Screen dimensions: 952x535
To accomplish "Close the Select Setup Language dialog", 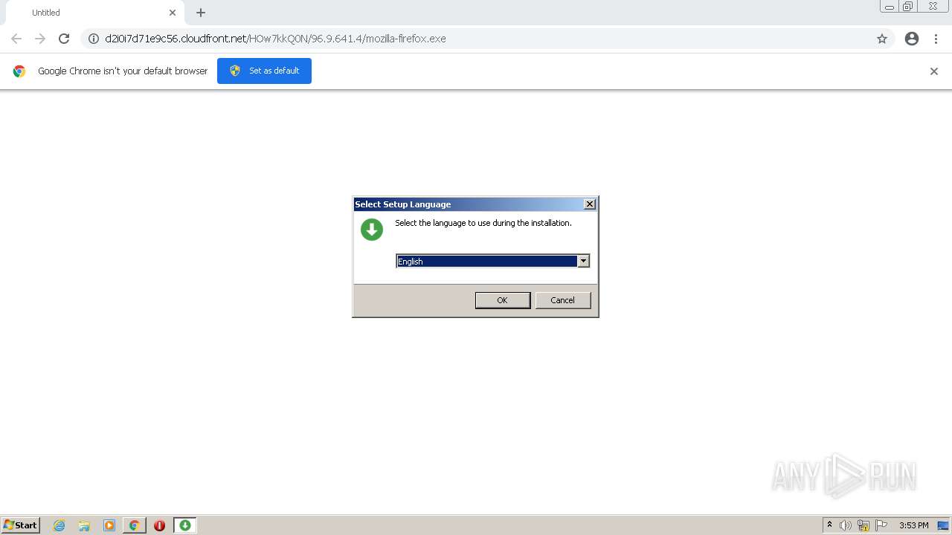I will click(x=590, y=204).
